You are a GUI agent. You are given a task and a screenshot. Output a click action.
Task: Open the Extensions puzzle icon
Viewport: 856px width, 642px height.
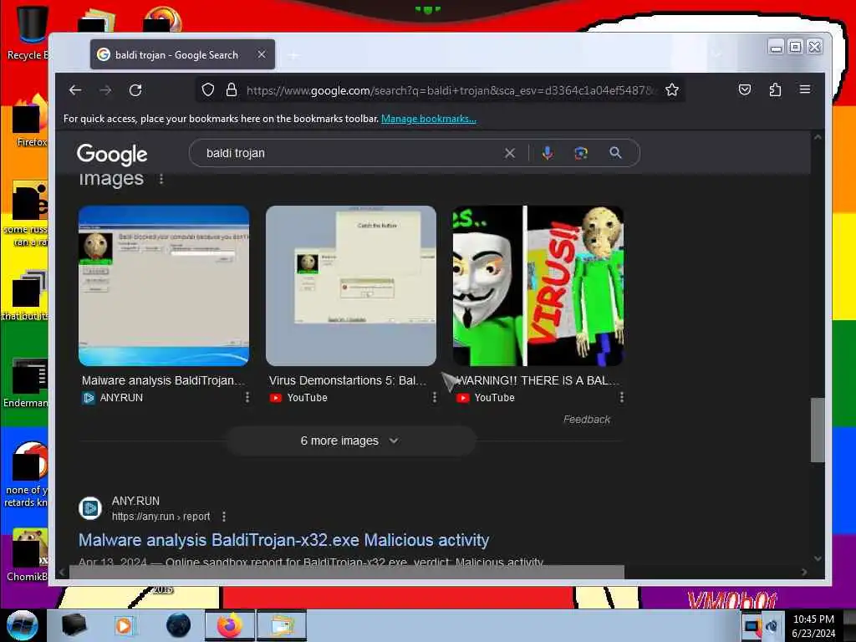[x=775, y=89]
